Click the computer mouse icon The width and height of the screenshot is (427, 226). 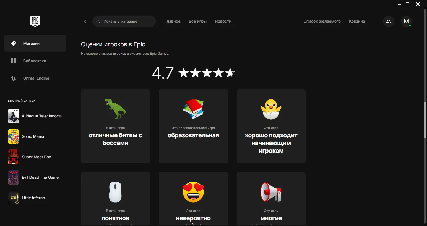click(115, 192)
